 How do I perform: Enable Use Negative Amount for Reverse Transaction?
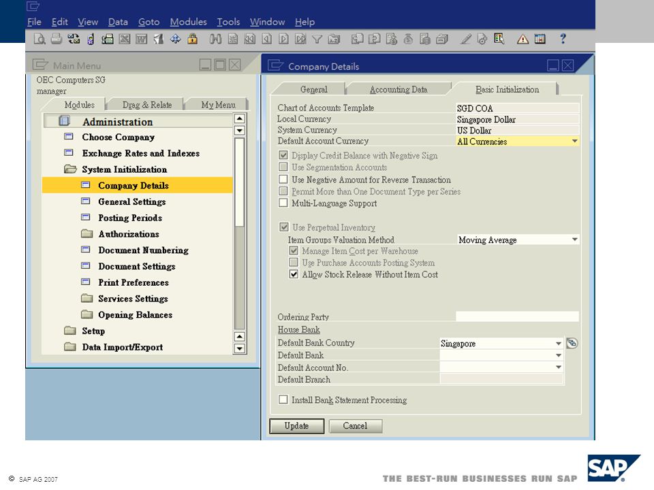(x=283, y=179)
